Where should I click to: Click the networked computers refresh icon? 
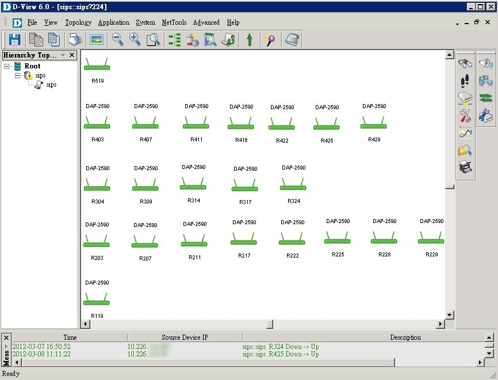pyautogui.click(x=486, y=80)
